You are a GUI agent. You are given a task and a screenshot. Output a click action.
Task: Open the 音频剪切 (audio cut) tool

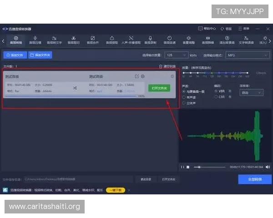tap(73, 40)
